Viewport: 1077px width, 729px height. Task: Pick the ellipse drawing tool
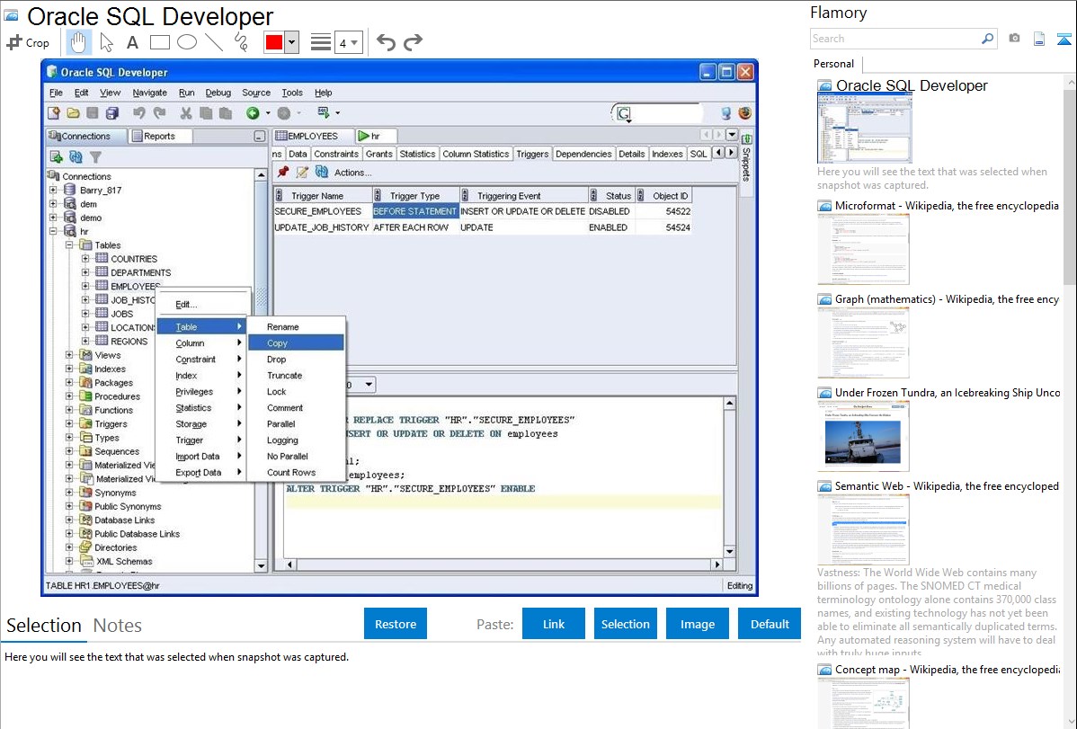[187, 42]
